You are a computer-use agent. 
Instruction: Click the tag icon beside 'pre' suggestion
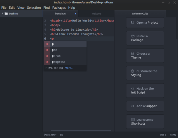47,50
